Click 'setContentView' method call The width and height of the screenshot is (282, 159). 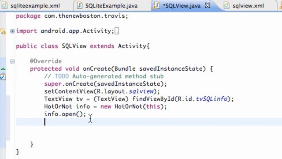pyautogui.click(x=69, y=91)
